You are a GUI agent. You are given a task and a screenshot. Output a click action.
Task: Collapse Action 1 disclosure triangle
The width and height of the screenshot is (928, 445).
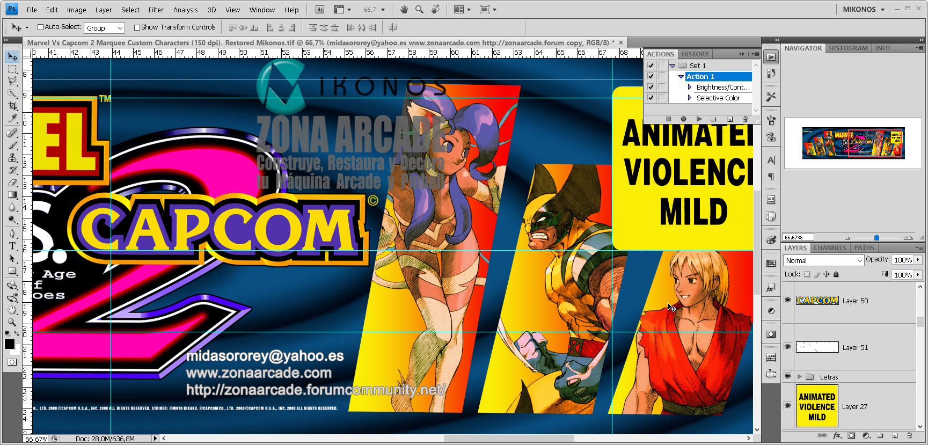click(681, 77)
